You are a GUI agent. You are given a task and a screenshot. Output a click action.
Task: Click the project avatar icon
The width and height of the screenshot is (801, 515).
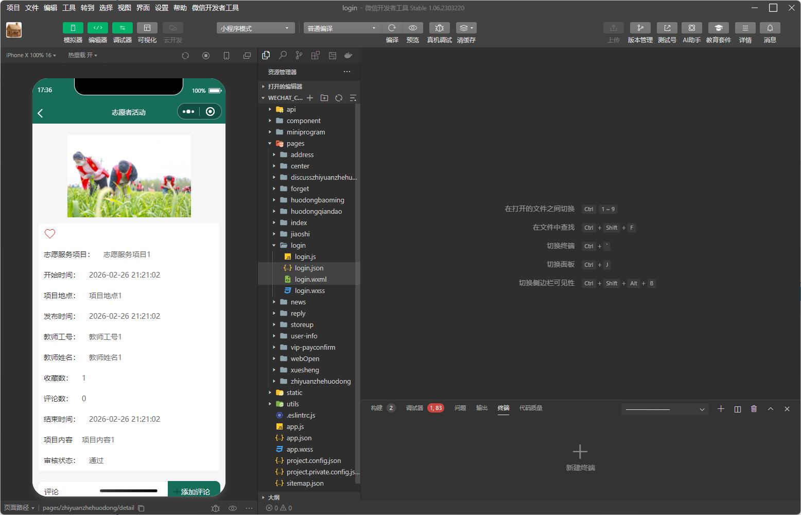click(x=14, y=30)
